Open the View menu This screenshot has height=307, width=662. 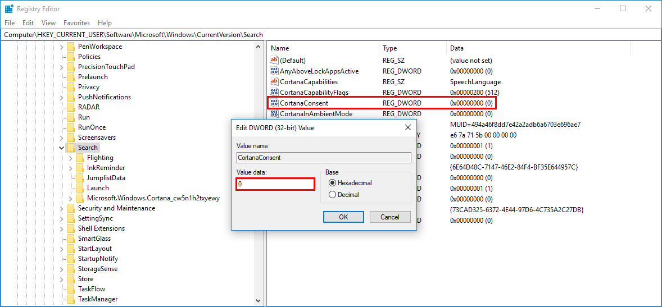click(48, 23)
